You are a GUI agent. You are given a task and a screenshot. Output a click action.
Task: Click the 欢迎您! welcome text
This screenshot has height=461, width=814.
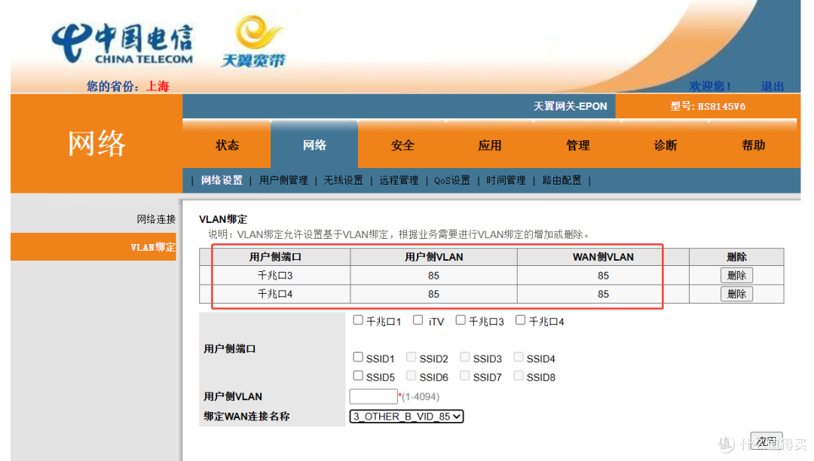point(710,87)
